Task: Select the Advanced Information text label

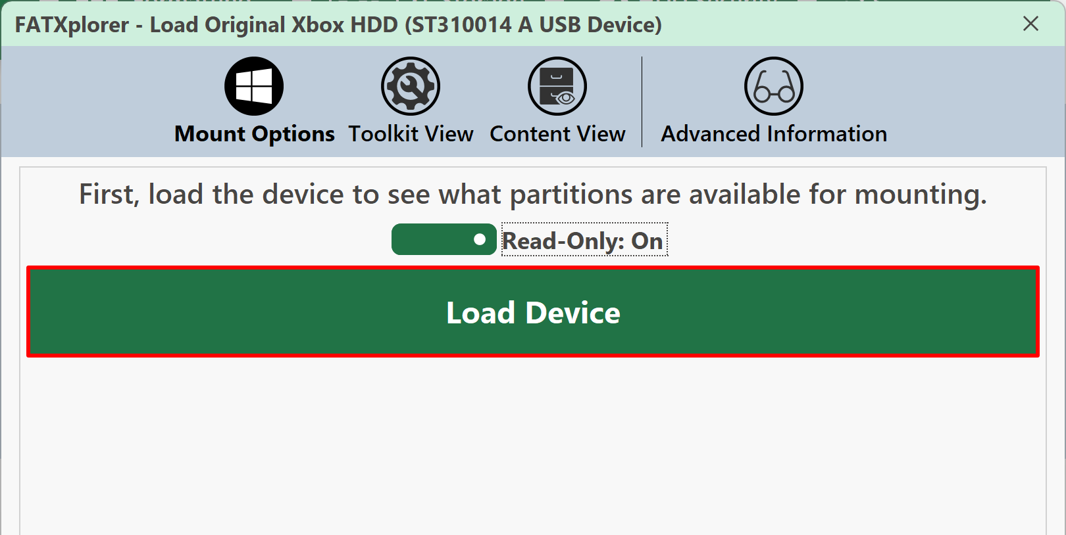Action: click(x=774, y=134)
